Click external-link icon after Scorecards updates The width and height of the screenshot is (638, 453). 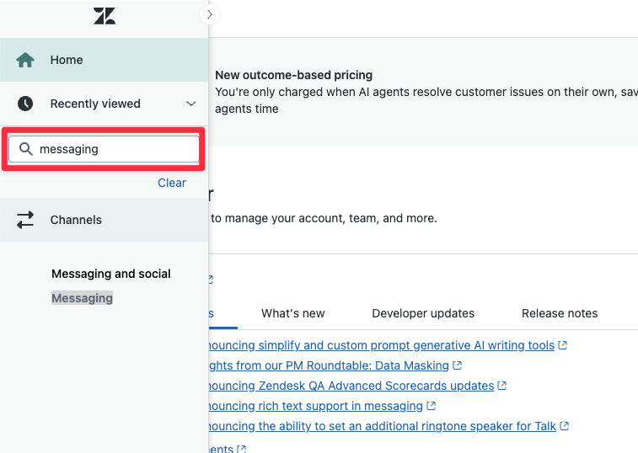click(502, 386)
